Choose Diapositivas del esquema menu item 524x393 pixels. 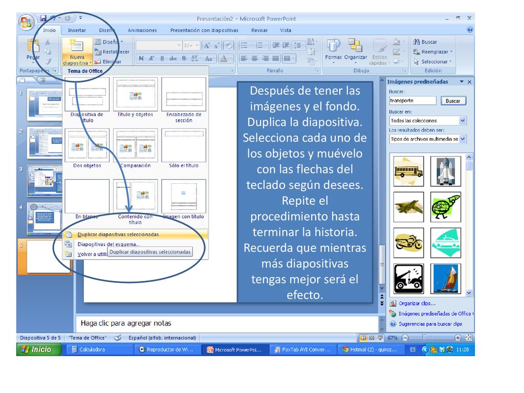tap(135, 244)
